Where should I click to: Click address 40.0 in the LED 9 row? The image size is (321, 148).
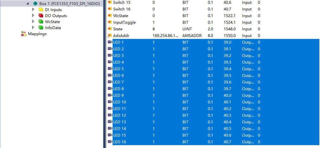coord(227,95)
